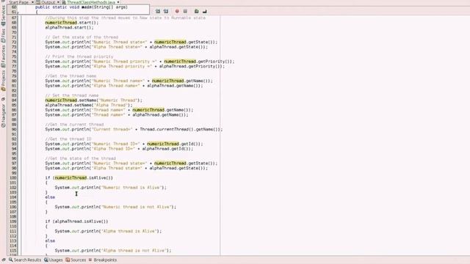This screenshot has width=470, height=264.
Task: Click line number 109 in the gutter
Action: 13,221
